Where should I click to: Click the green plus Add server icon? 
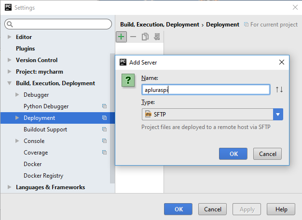tap(121, 37)
